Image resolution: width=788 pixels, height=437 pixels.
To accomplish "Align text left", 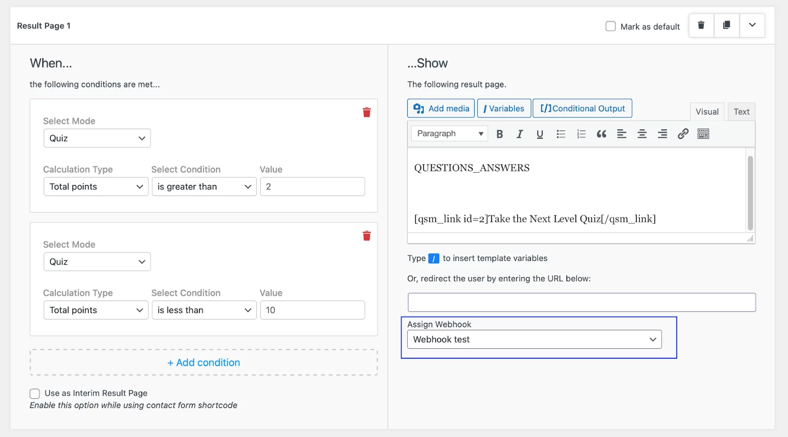I will (x=622, y=134).
